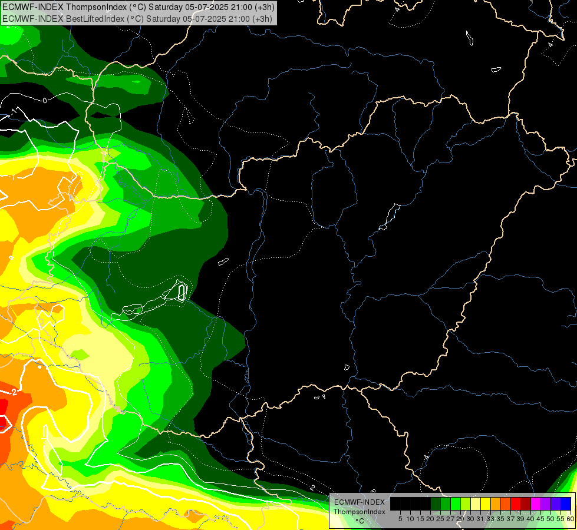Select the magenta 40-45 legend swatch
Image resolution: width=577 pixels, height=530 pixels.
coord(536,503)
